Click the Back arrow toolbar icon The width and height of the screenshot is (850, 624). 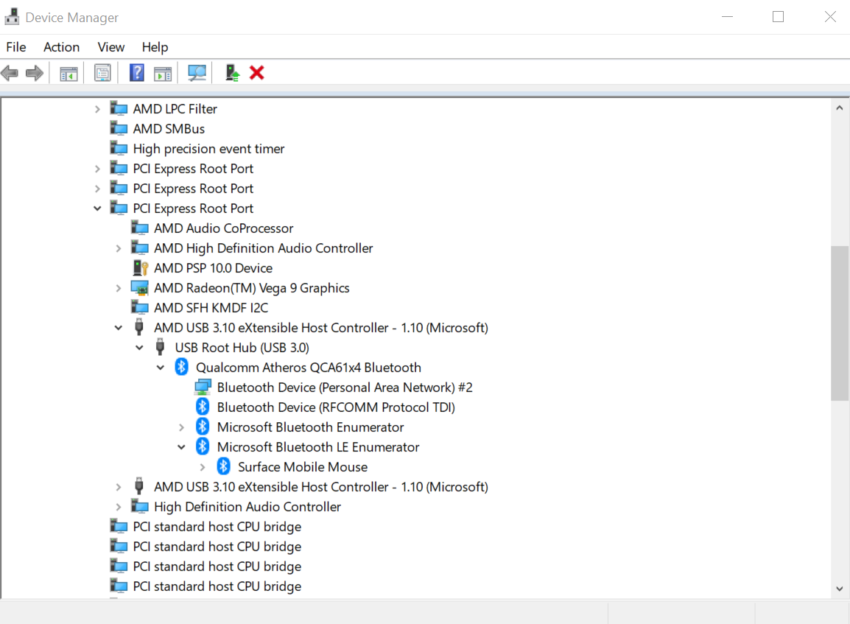pos(10,73)
